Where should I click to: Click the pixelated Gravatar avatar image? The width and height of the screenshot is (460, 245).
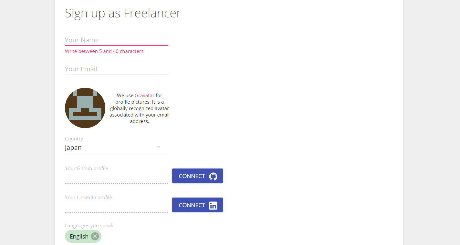point(85,108)
